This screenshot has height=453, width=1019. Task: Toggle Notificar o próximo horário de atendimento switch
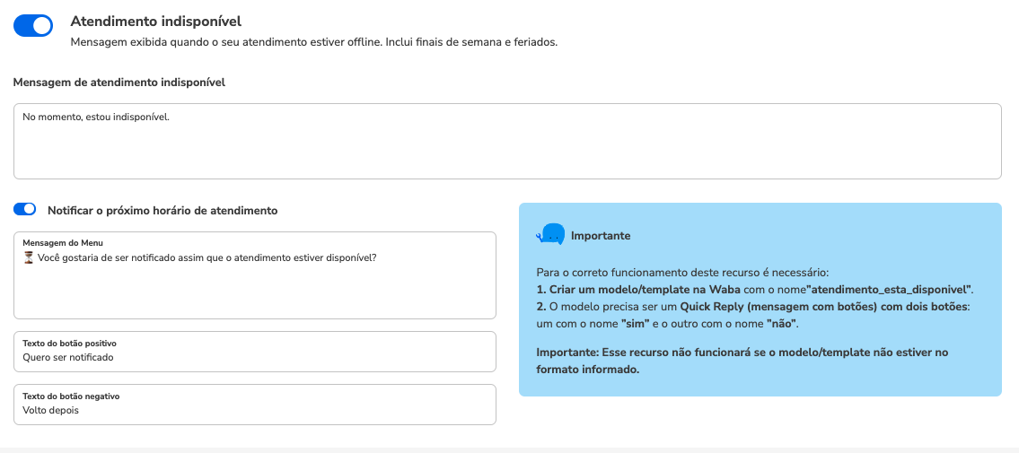pyautogui.click(x=25, y=209)
